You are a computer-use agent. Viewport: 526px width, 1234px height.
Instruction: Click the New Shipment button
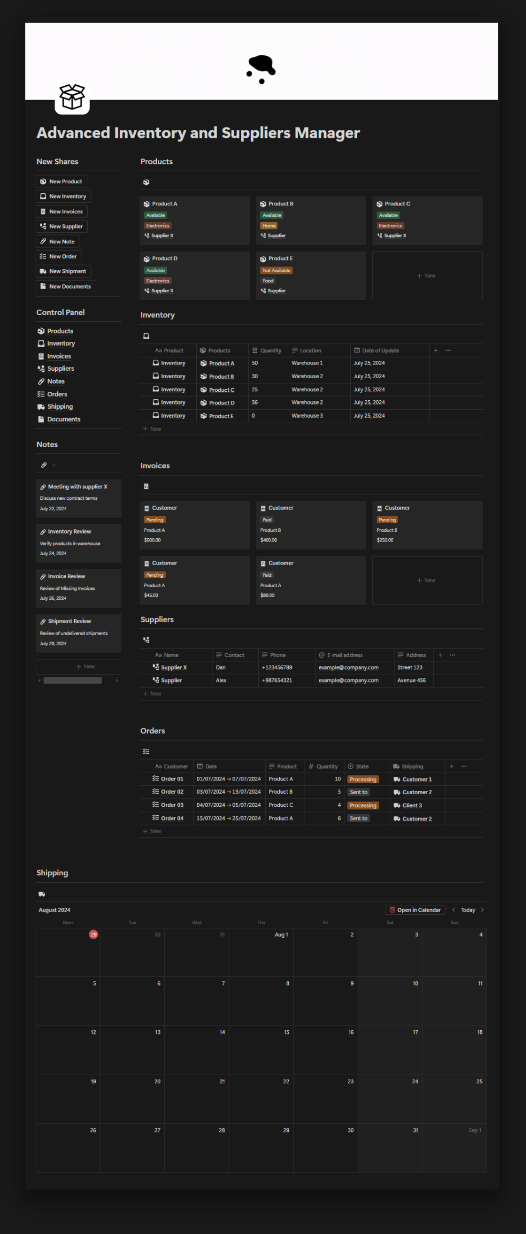click(63, 271)
